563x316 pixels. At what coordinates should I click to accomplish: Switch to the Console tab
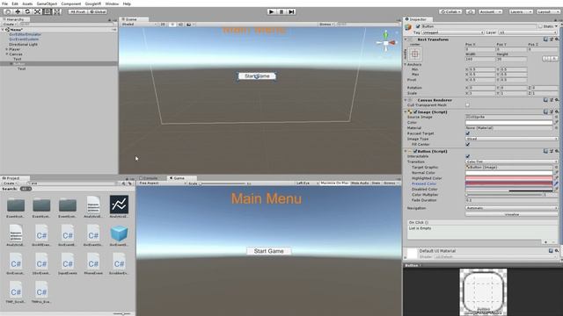click(150, 178)
